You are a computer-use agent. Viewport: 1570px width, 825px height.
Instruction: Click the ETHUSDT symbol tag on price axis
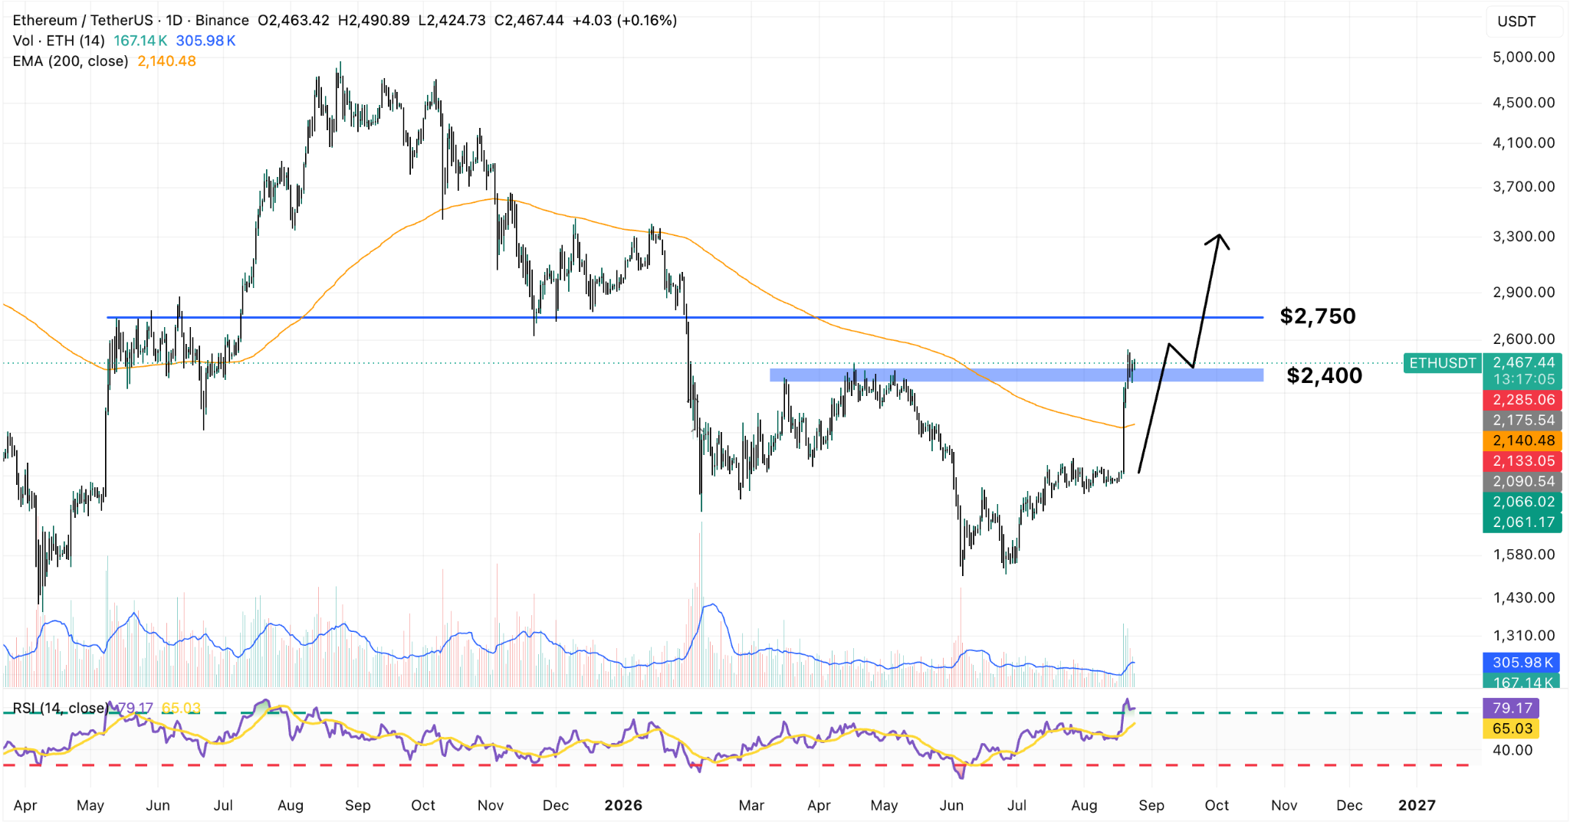(x=1442, y=363)
